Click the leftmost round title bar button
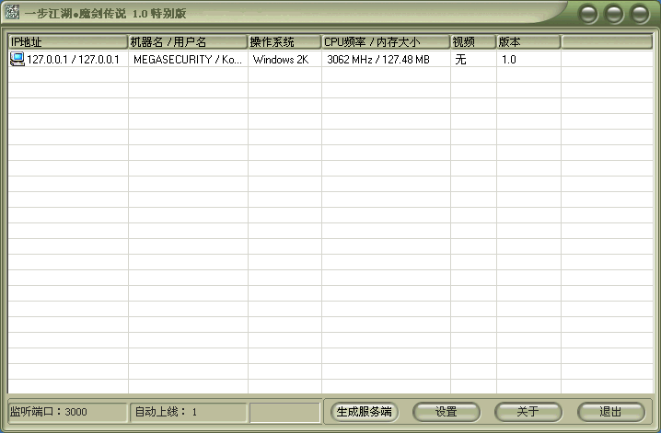This screenshot has width=661, height=433. pyautogui.click(x=587, y=14)
